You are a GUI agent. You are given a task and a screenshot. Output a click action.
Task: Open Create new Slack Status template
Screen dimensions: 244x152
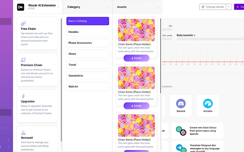click(197, 131)
